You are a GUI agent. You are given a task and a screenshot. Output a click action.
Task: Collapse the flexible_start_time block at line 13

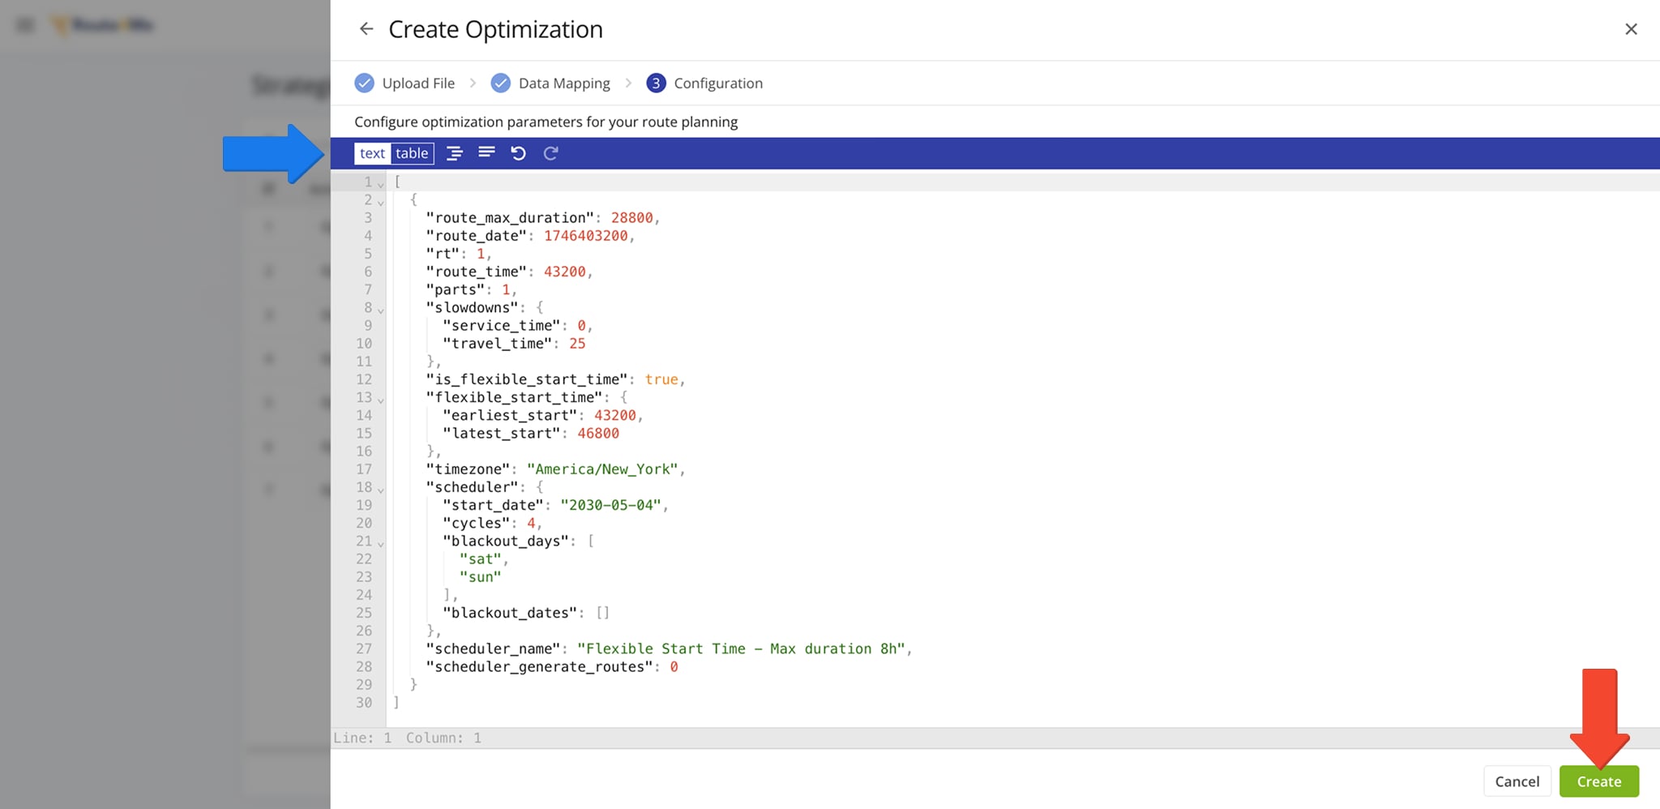click(380, 400)
